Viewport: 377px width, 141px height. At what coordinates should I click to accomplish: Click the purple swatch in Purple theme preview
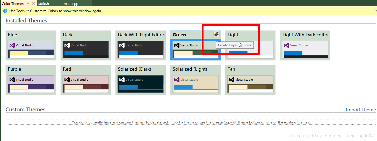pyautogui.click(x=37, y=87)
